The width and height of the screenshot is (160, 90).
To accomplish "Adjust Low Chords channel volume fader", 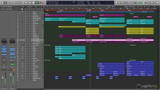I will tap(3, 77).
